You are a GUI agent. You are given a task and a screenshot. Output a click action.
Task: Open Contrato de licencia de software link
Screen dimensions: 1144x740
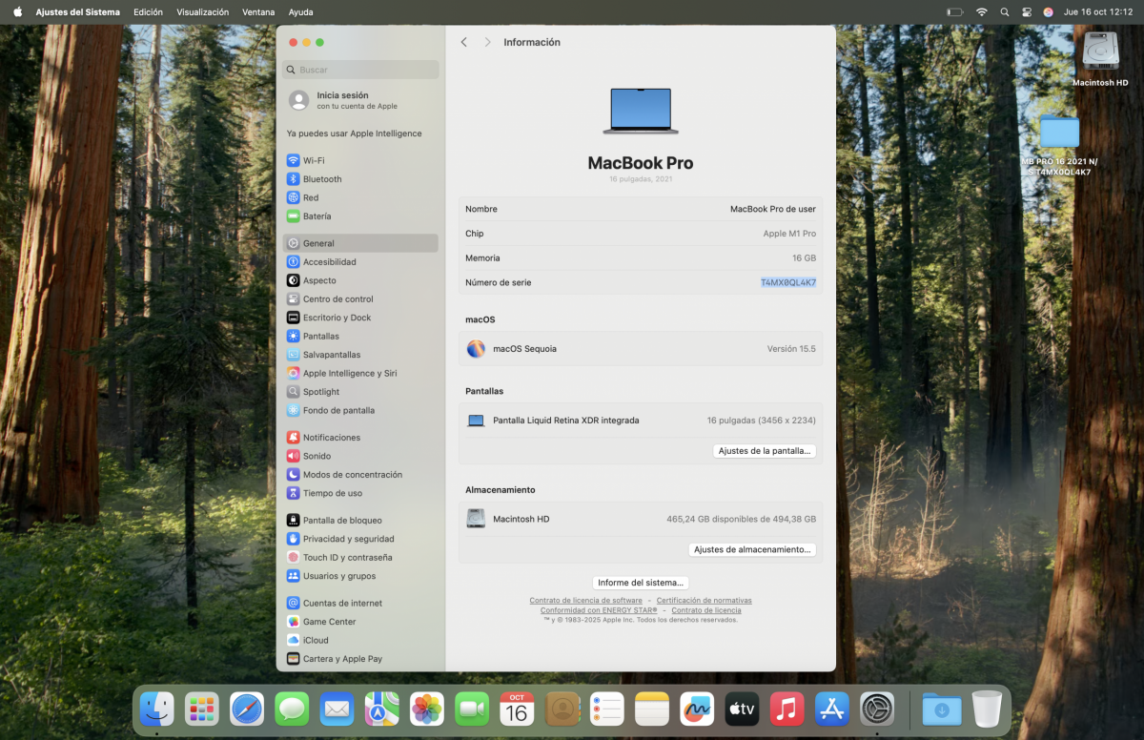(x=585, y=601)
